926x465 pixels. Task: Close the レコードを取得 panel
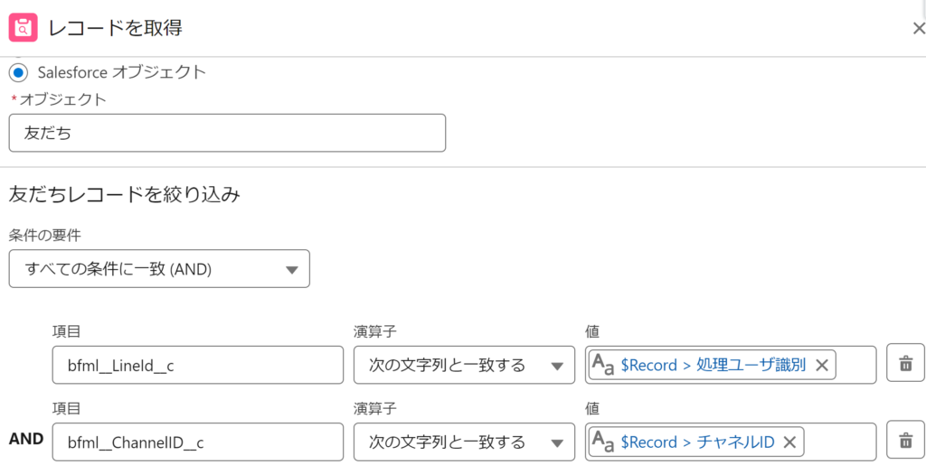tap(918, 28)
